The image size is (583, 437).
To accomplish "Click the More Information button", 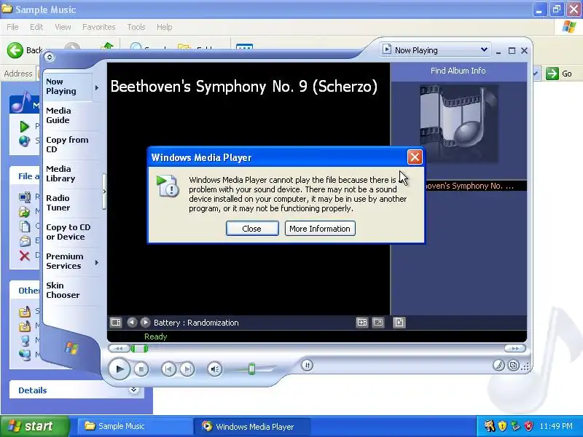I will 320,229.
